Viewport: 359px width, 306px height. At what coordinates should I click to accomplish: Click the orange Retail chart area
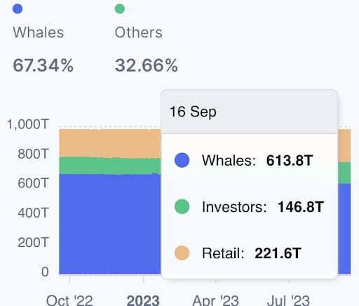[x=110, y=142]
